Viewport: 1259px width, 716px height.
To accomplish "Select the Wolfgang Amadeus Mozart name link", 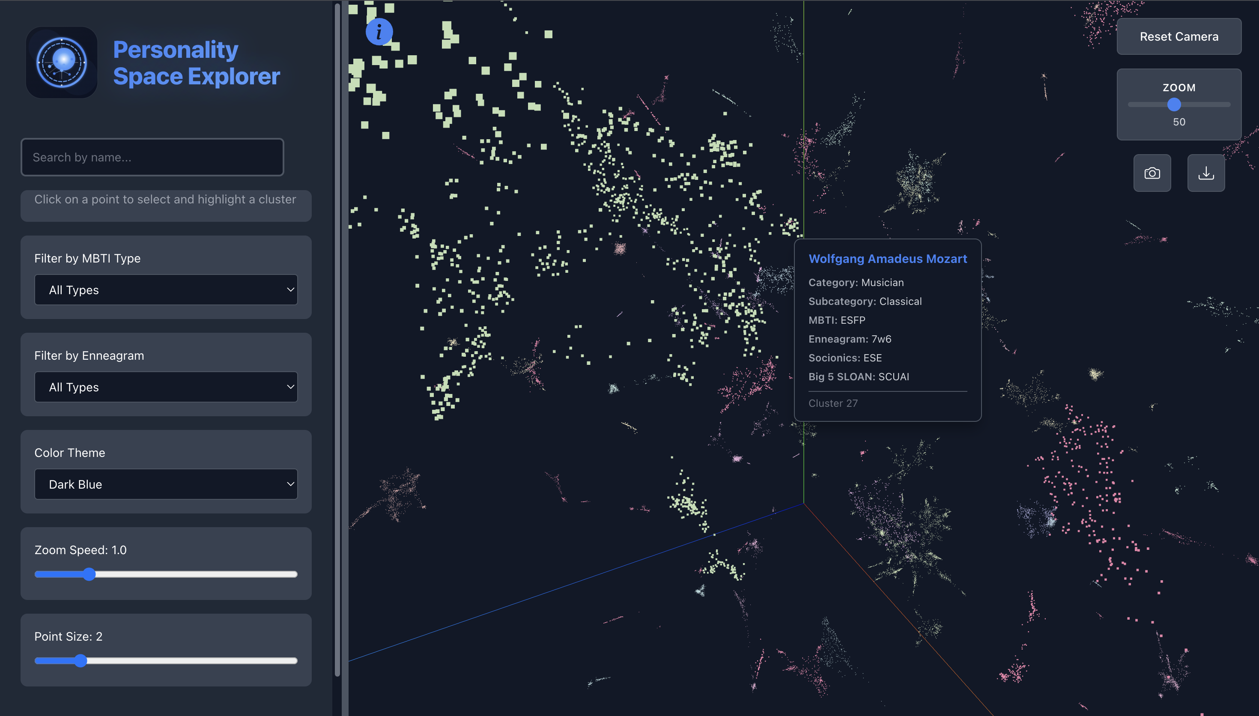I will 887,258.
